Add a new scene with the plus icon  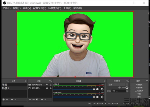click(4, 99)
